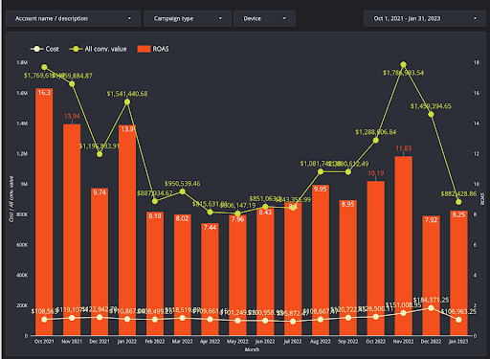Viewport: 490px width, 359px height.
Task: Open the Account name / description dropdown
Action: coord(73,18)
